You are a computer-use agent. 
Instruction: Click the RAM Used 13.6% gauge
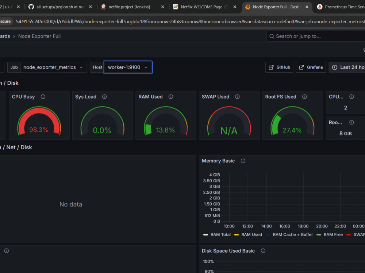[166, 122]
